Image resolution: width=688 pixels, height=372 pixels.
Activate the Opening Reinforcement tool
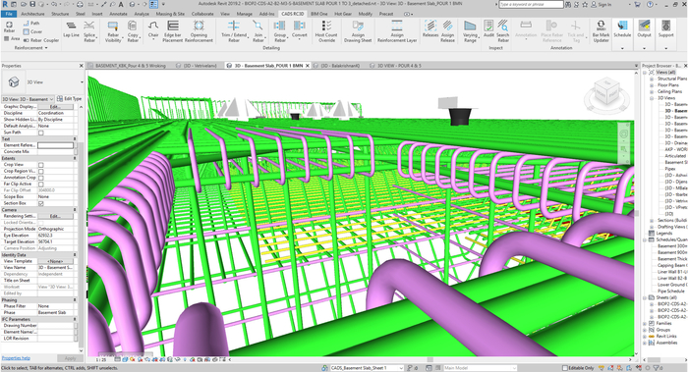(x=199, y=31)
